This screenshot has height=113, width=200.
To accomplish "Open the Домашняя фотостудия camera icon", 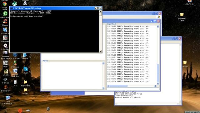I will point(5,53).
